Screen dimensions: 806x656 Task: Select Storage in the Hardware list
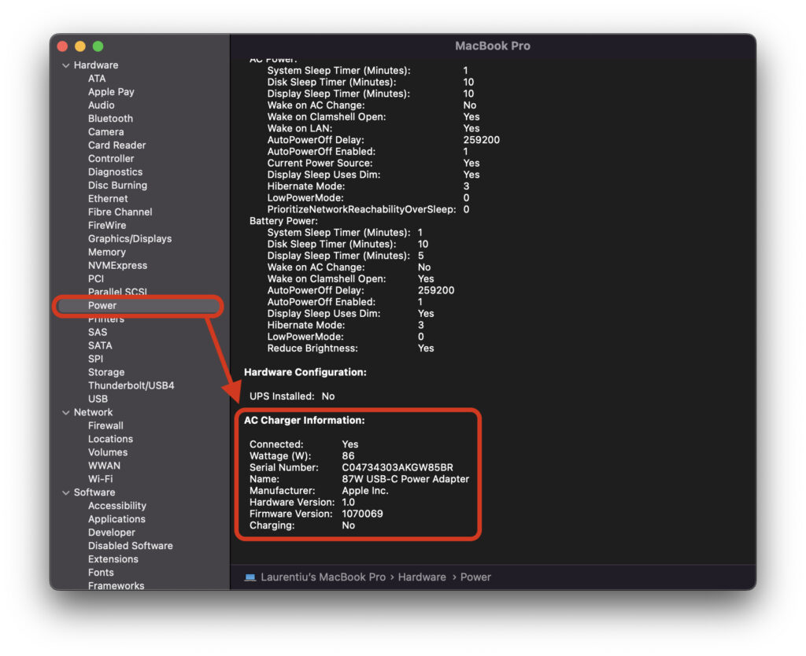[x=106, y=372]
